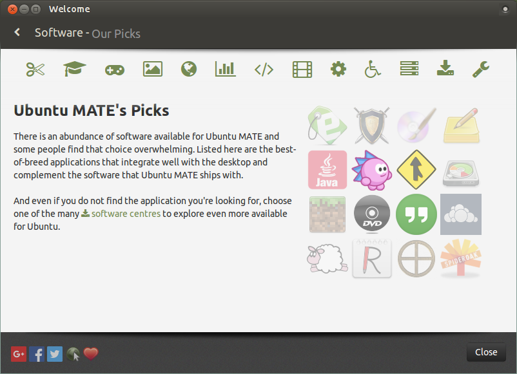Open the Ubuntu MATE website globe icon
The width and height of the screenshot is (517, 374).
73,354
